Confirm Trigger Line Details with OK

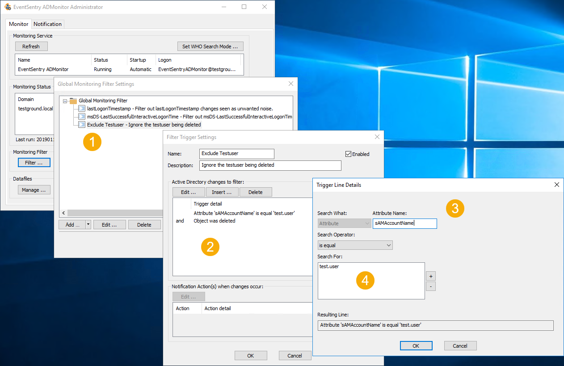tap(416, 345)
